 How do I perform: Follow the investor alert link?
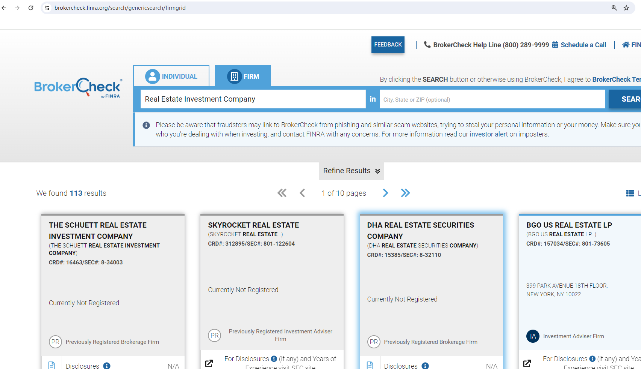pos(488,134)
